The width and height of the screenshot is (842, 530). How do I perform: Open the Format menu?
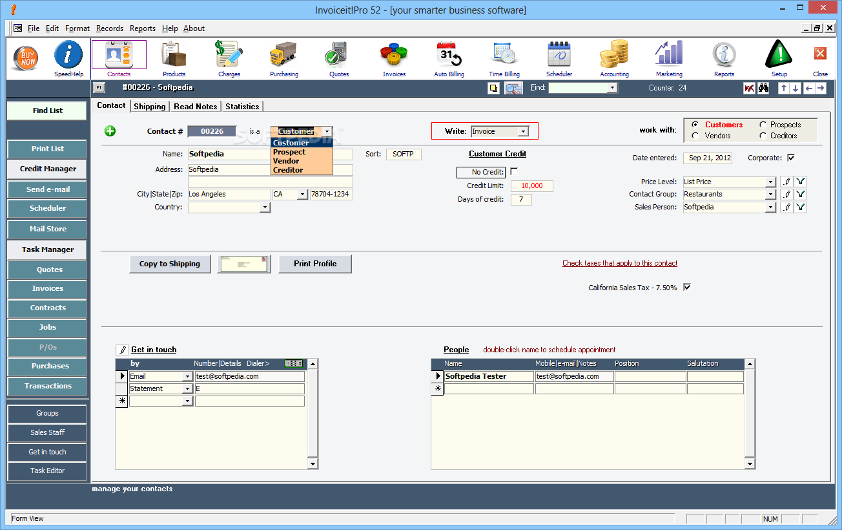[77, 28]
